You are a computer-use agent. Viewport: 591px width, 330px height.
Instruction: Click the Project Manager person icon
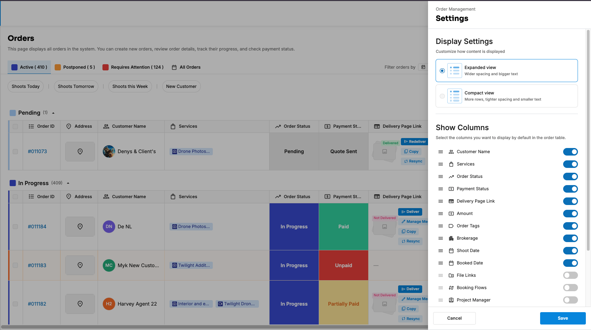pos(451,300)
